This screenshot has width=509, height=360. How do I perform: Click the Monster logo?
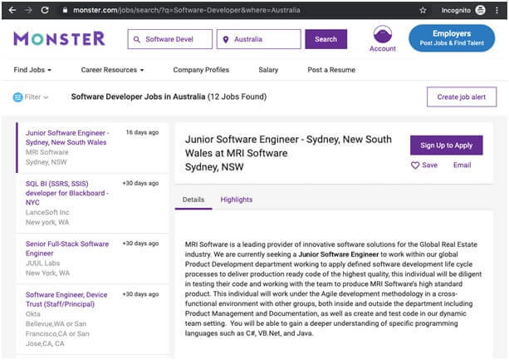[60, 39]
